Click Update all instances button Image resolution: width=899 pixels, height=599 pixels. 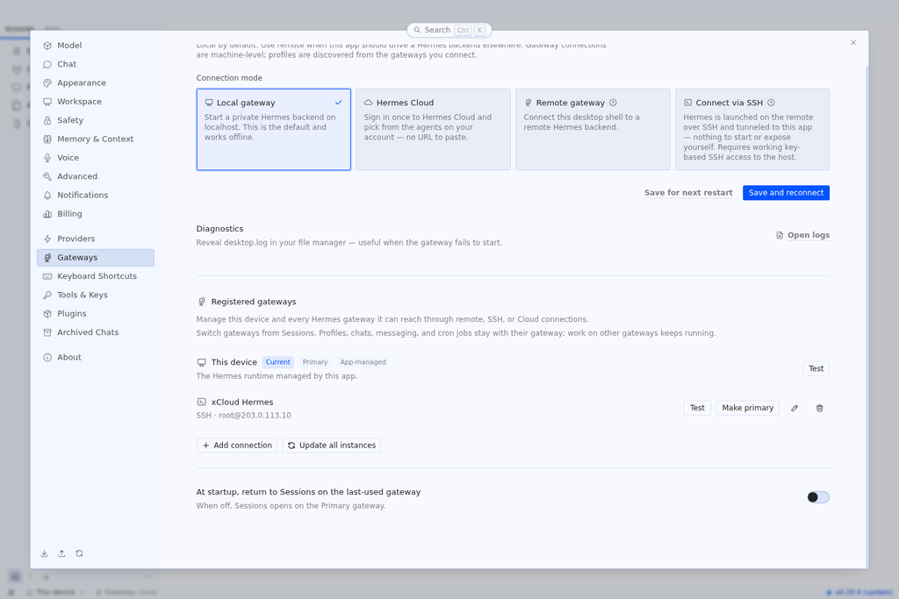click(331, 446)
